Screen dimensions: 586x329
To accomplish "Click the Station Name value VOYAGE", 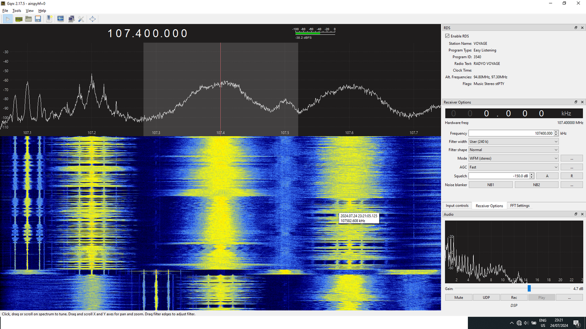I will click(x=481, y=43).
